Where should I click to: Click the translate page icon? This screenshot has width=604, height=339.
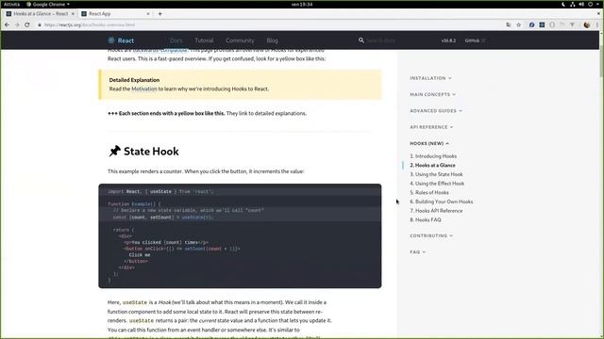click(x=509, y=24)
